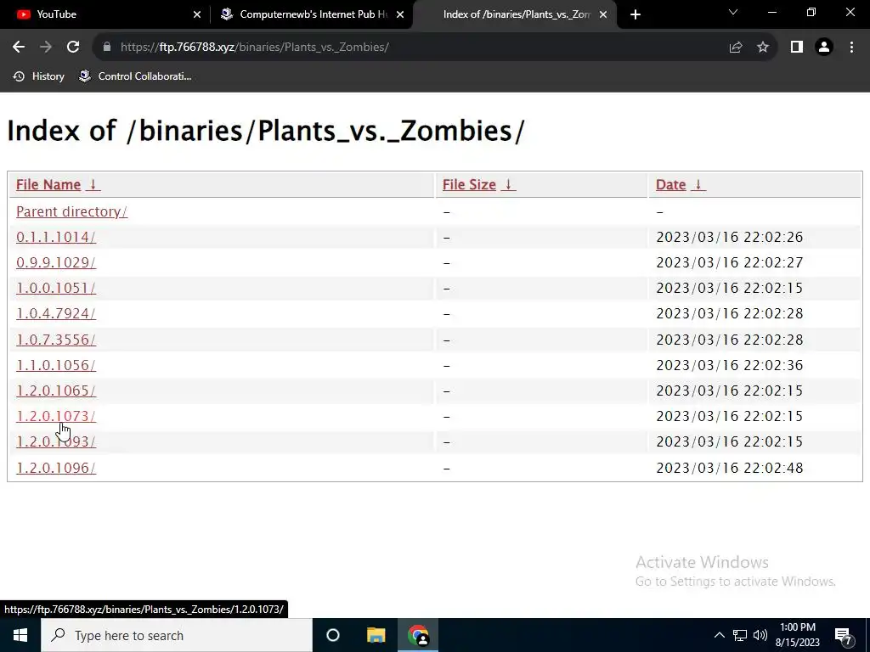Open the 1.2.0.1093/ folder link
The width and height of the screenshot is (870, 652).
coord(56,441)
